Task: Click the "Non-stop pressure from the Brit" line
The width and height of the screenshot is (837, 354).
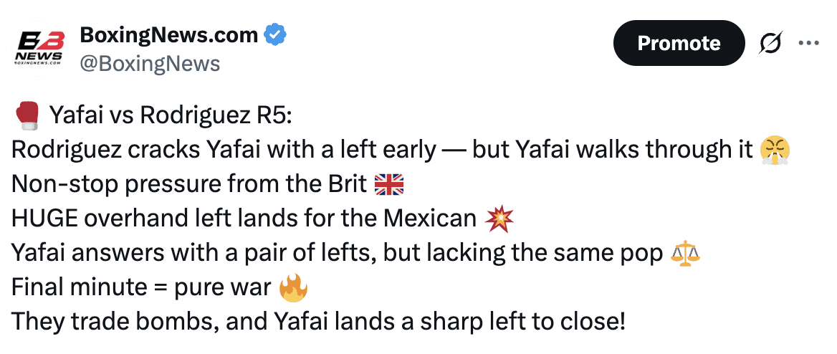Action: (x=189, y=184)
